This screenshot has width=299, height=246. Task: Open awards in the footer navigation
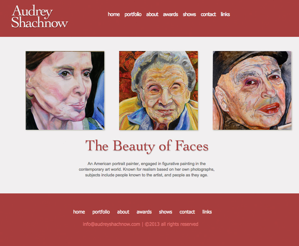144,212
